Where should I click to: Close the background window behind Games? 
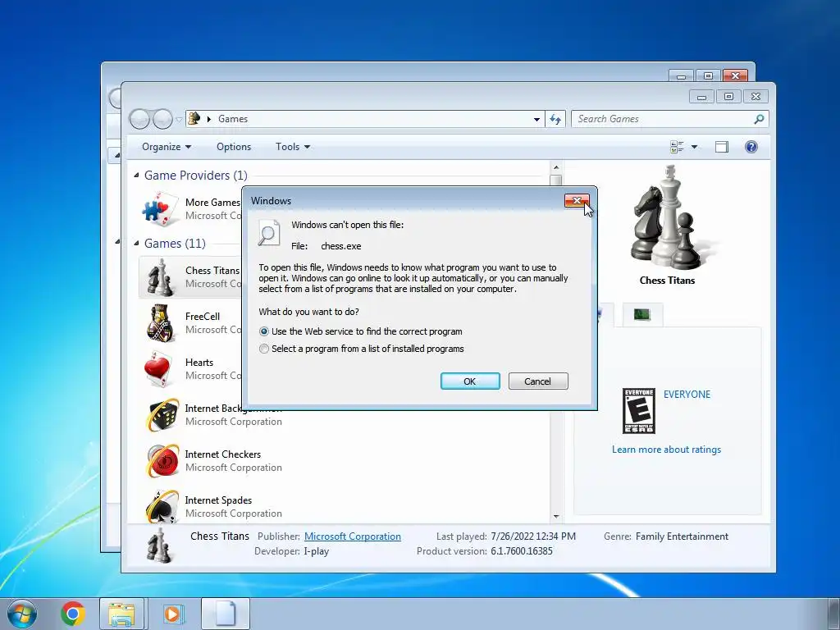coord(735,76)
